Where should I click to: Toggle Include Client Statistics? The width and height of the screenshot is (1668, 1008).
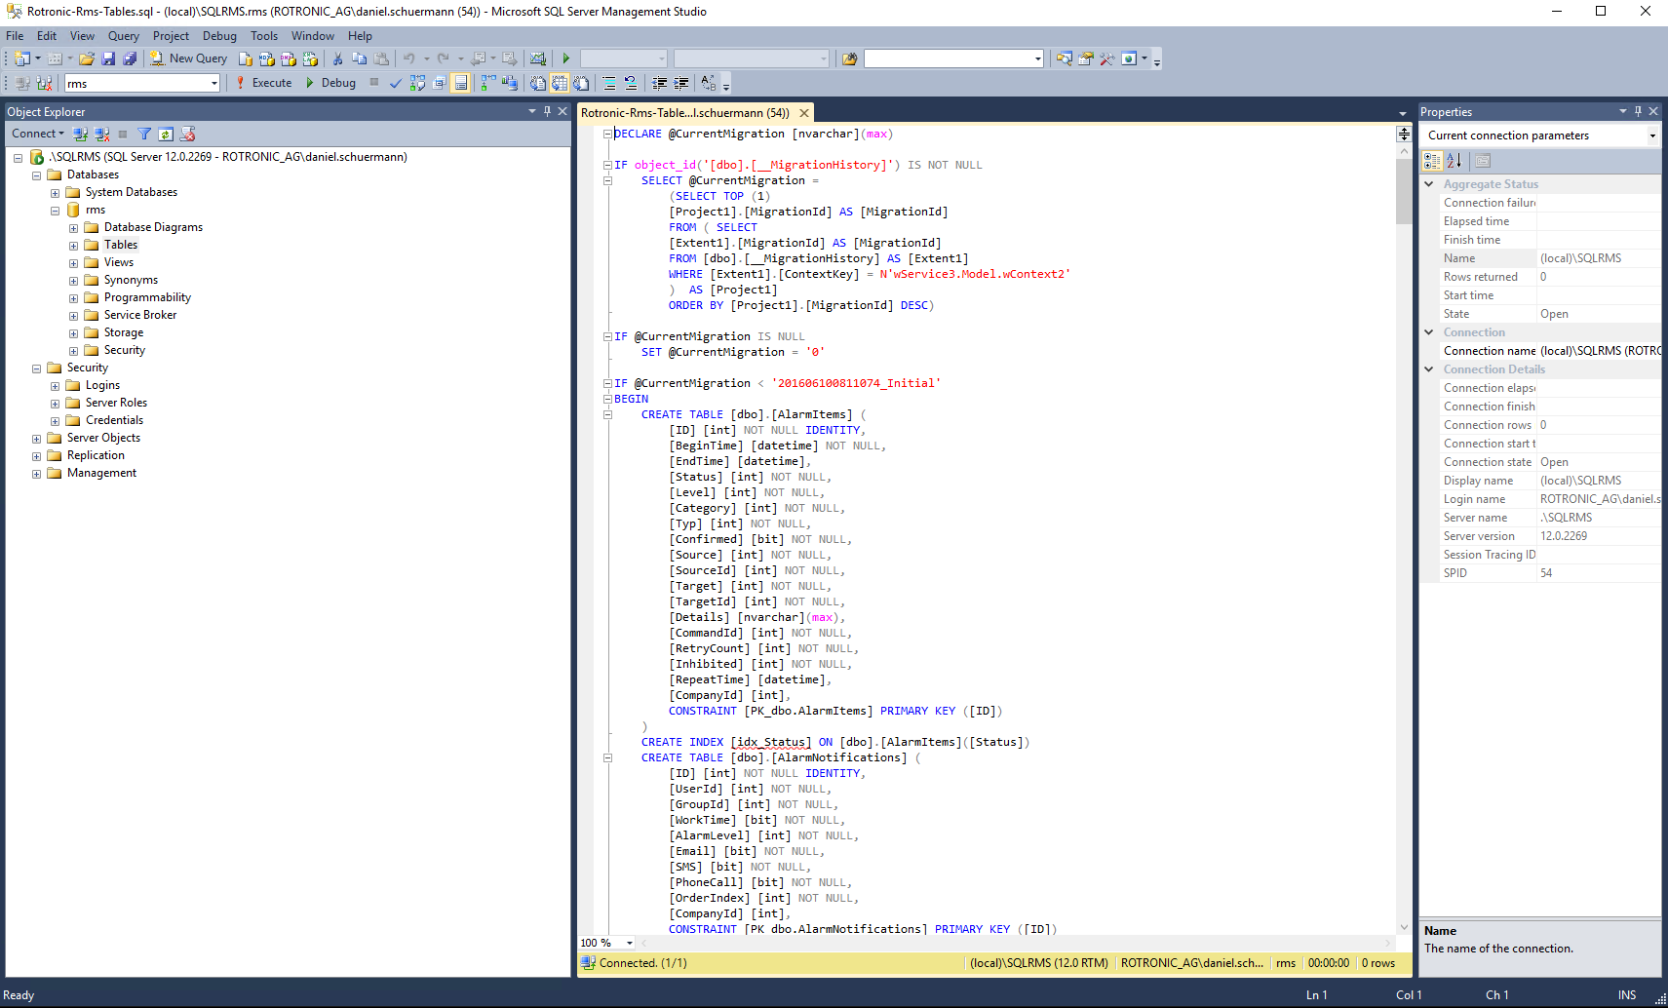tap(511, 83)
